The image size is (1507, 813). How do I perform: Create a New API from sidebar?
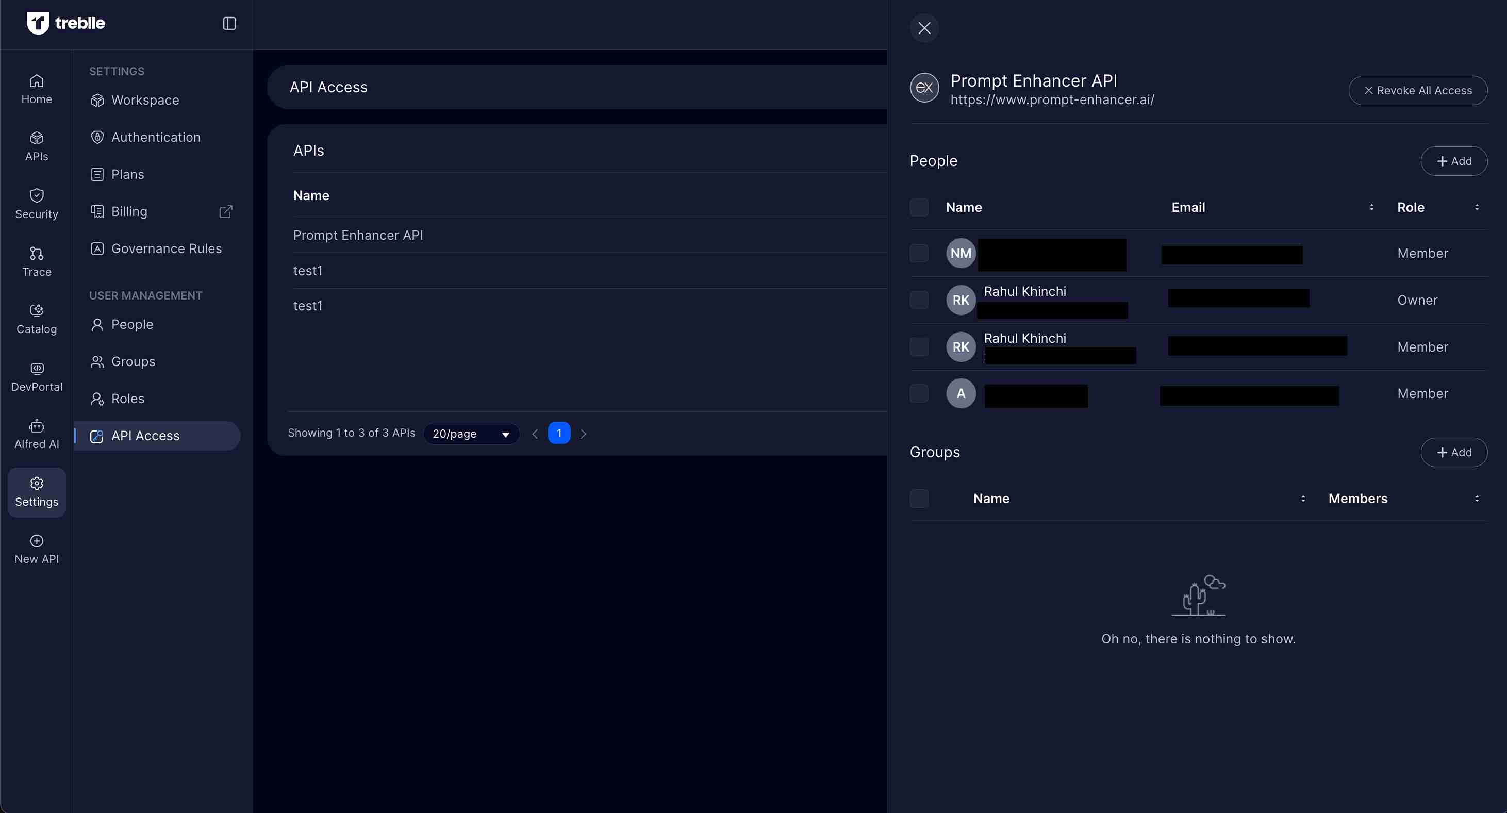tap(36, 548)
